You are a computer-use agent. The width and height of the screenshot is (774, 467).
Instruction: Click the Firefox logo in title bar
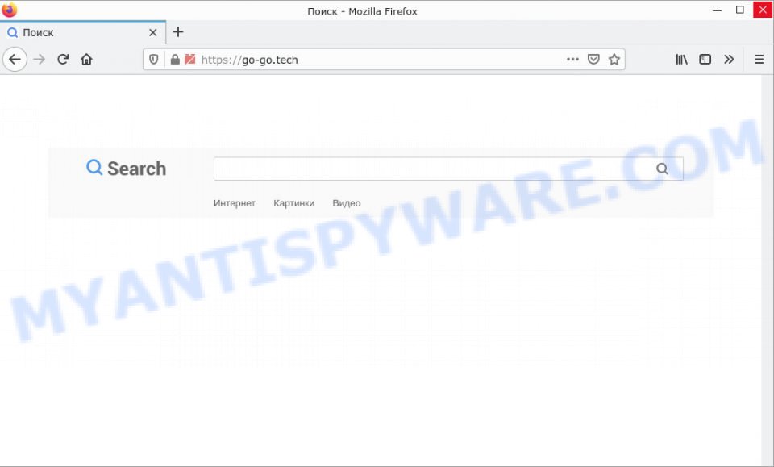click(x=10, y=10)
